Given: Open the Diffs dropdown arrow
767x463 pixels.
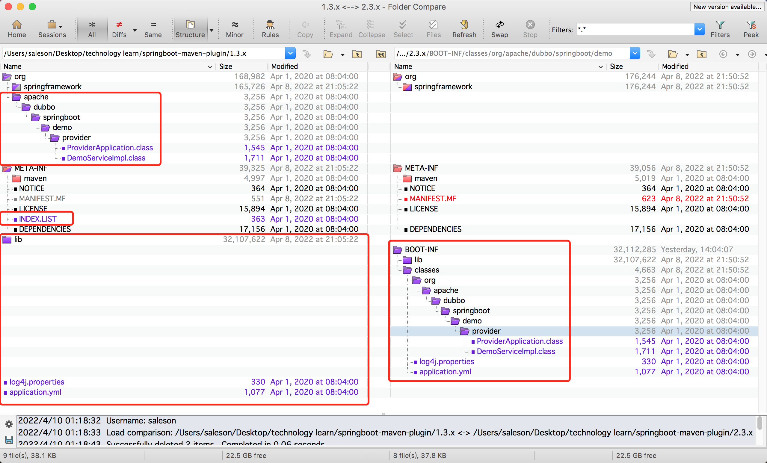Looking at the screenshot, I should [x=135, y=30].
